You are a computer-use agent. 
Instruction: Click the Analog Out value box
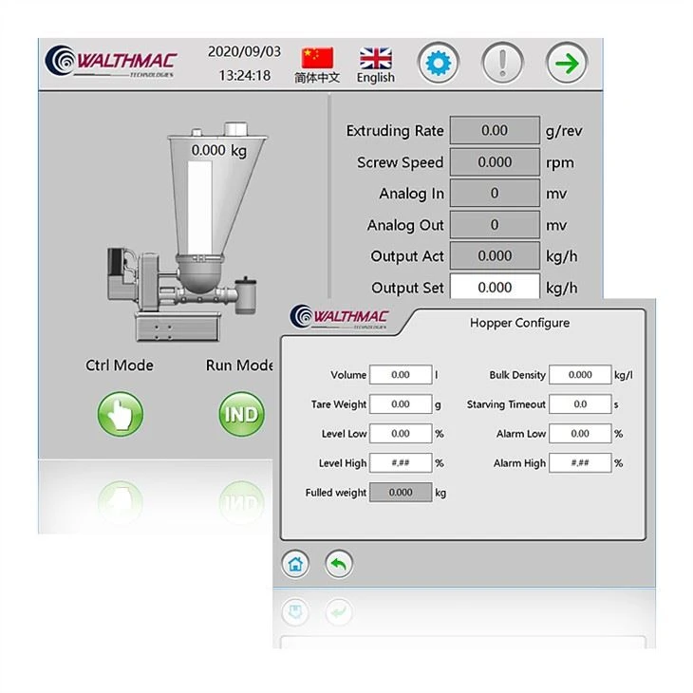click(x=495, y=225)
